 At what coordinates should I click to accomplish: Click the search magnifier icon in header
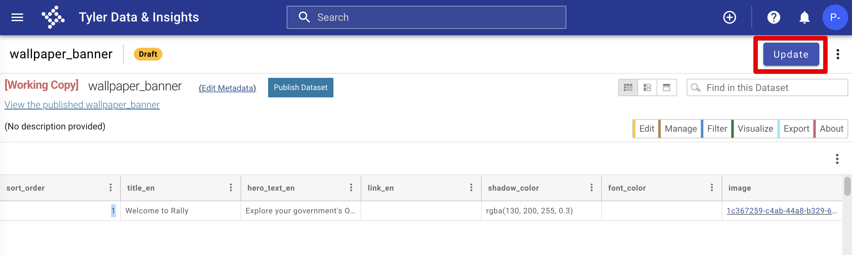click(x=304, y=17)
